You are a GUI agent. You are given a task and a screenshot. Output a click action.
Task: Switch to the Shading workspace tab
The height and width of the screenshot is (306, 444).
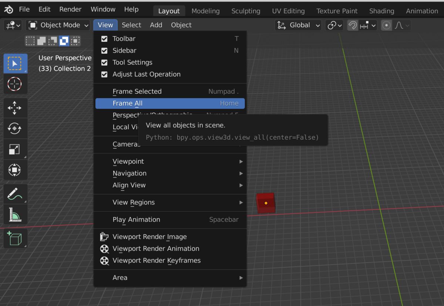click(381, 11)
